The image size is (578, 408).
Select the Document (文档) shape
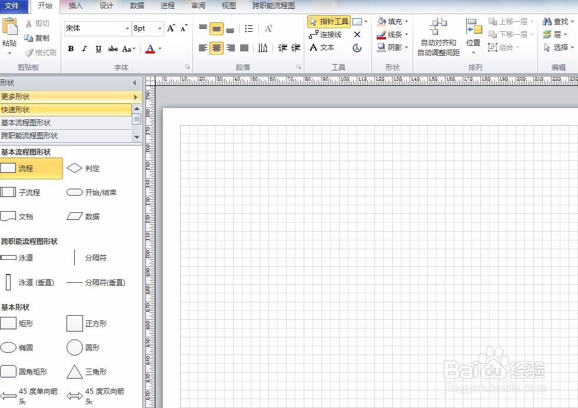point(16,216)
